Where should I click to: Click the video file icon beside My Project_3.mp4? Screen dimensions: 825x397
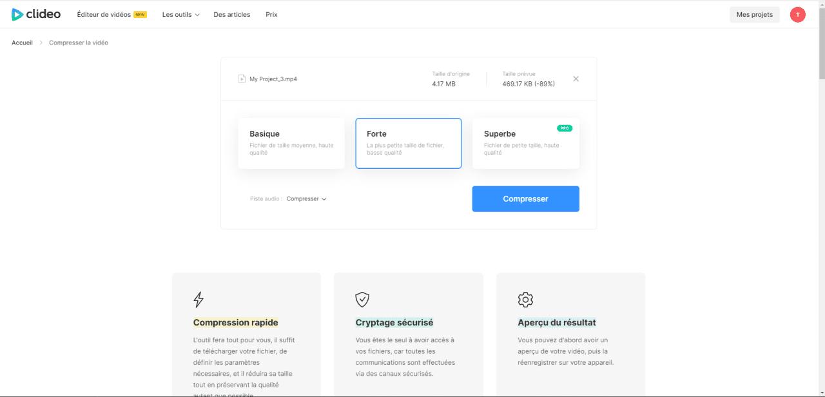(242, 79)
